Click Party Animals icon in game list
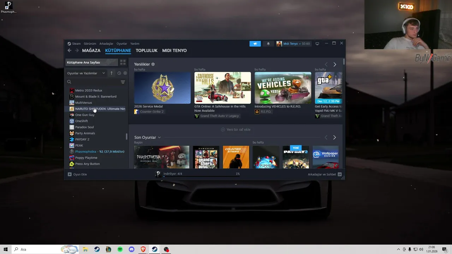452x254 pixels. point(72,133)
